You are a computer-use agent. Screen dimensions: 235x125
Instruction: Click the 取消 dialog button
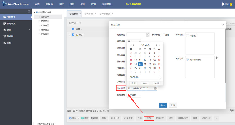click(x=173, y=105)
